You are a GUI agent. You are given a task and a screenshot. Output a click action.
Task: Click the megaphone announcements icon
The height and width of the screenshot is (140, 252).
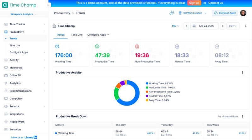pos(172,13)
